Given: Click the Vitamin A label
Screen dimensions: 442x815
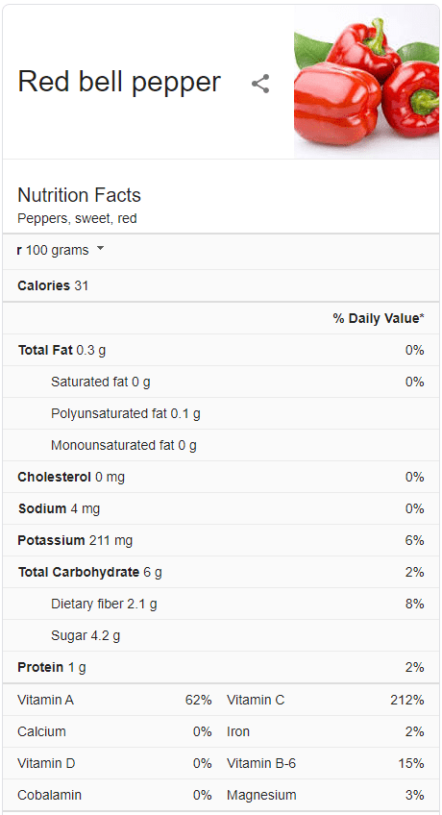Looking at the screenshot, I should point(46,700).
